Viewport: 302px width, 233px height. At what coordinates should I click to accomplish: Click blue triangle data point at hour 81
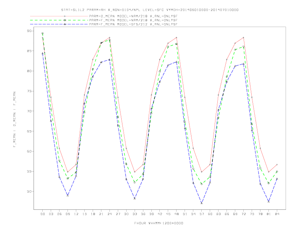point(269,201)
